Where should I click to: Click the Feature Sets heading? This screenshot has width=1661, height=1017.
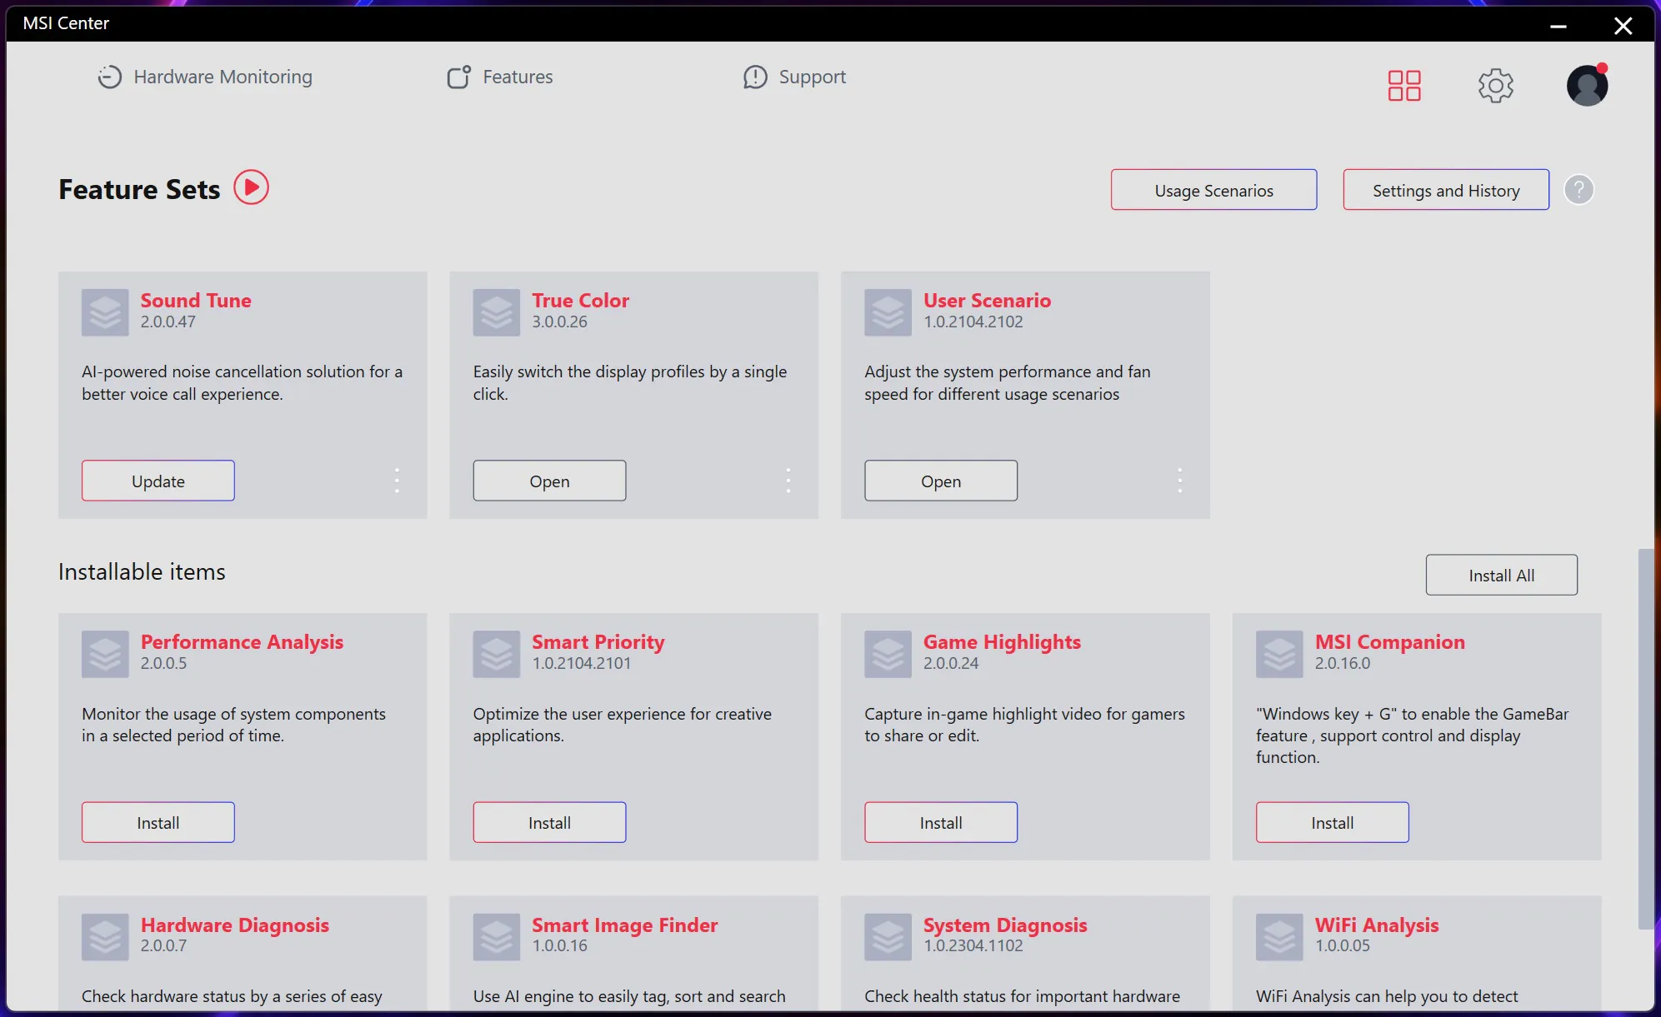139,189
